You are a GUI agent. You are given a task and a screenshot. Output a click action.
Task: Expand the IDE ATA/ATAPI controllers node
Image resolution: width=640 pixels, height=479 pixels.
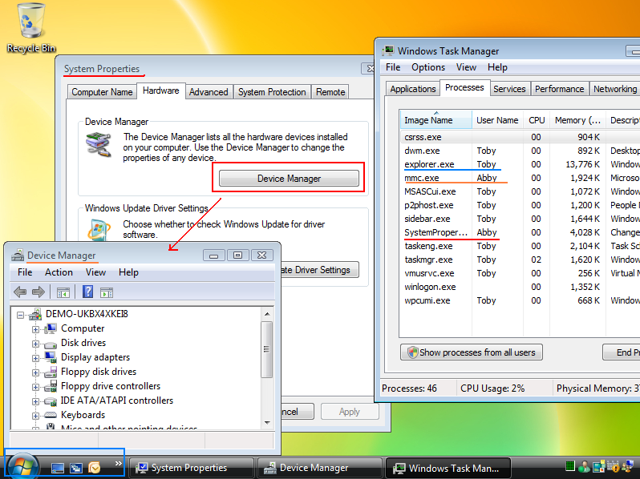35,401
